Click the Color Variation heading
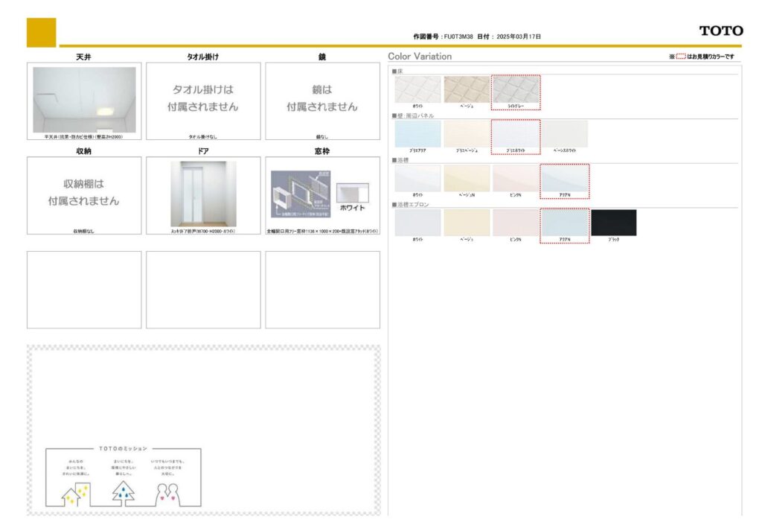762x528 pixels. click(x=420, y=57)
